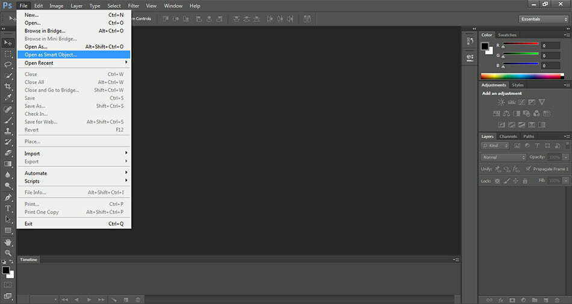Screen dimensions: 572x304
Task: Open the Edit menu
Action: pyautogui.click(x=39, y=6)
